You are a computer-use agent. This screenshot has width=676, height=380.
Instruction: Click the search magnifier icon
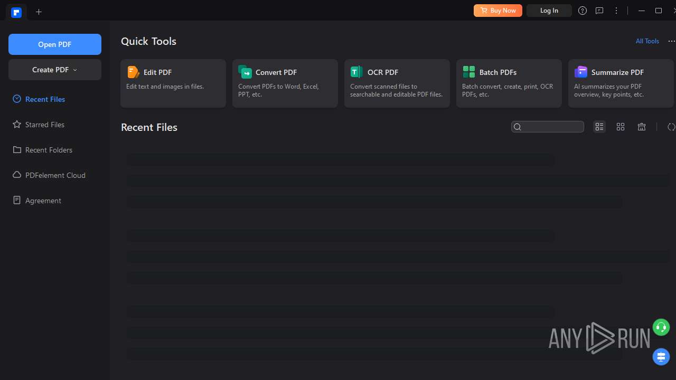518,127
